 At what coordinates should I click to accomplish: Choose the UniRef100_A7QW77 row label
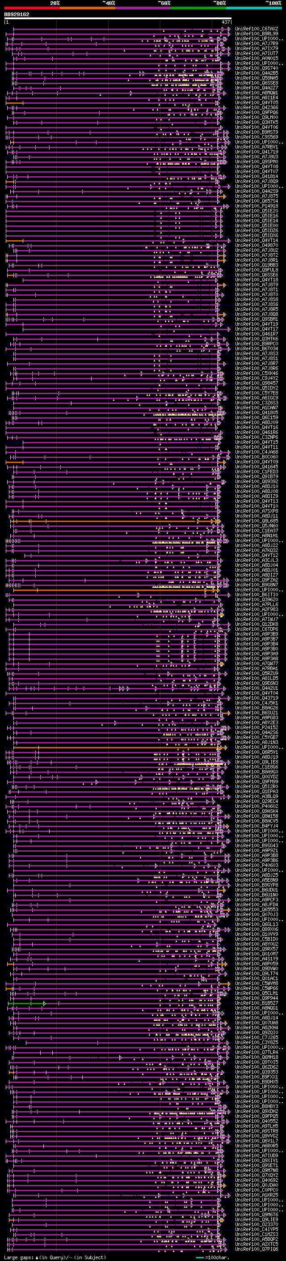coord(257,664)
